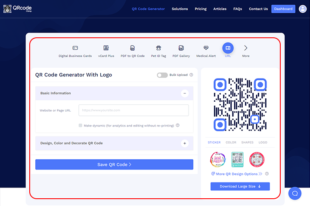The height and width of the screenshot is (206, 310).
Task: Show more QR types with arrow
Action: coord(246,48)
